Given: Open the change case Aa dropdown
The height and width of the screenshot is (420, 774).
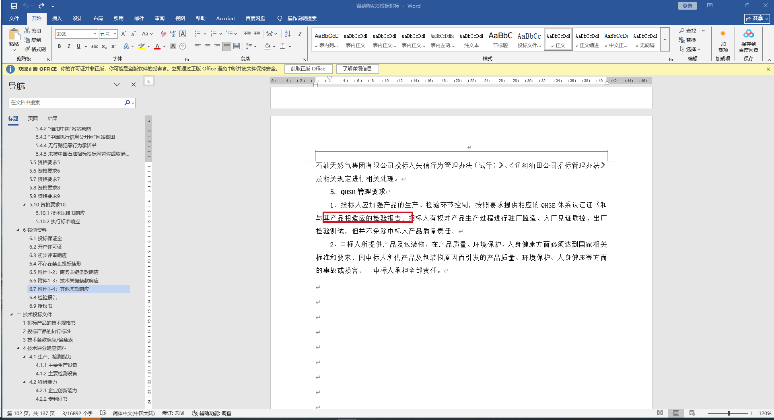Looking at the screenshot, I should pyautogui.click(x=147, y=34).
